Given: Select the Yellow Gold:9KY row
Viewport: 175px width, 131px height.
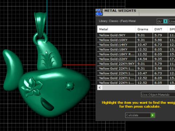Looking at the screenshot, I should tap(136, 35).
